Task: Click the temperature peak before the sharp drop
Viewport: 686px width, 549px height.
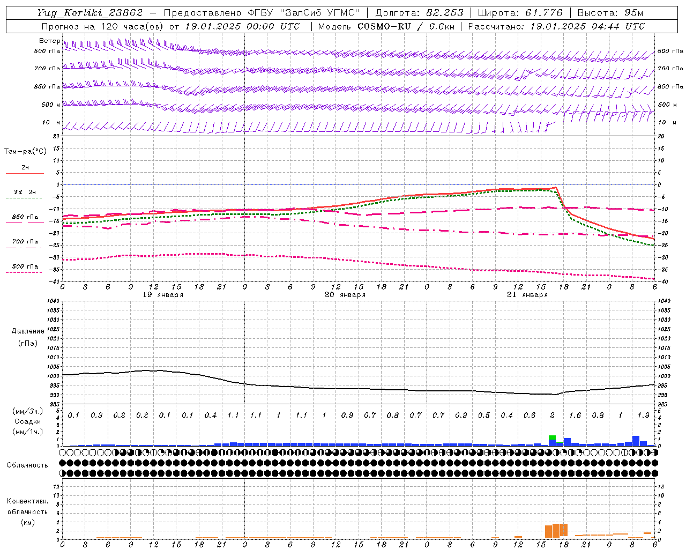Action: tap(556, 187)
